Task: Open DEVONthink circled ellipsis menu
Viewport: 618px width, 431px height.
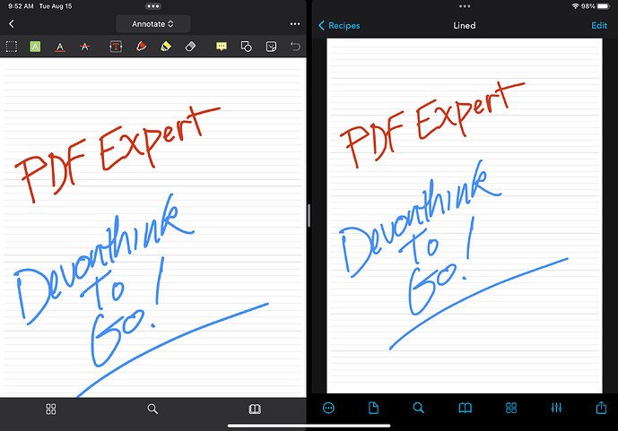Action: tap(328, 408)
